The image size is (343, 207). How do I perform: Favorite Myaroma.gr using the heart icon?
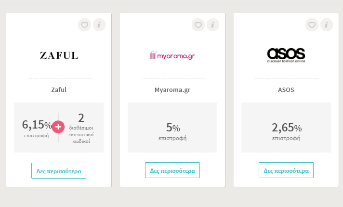[198, 25]
